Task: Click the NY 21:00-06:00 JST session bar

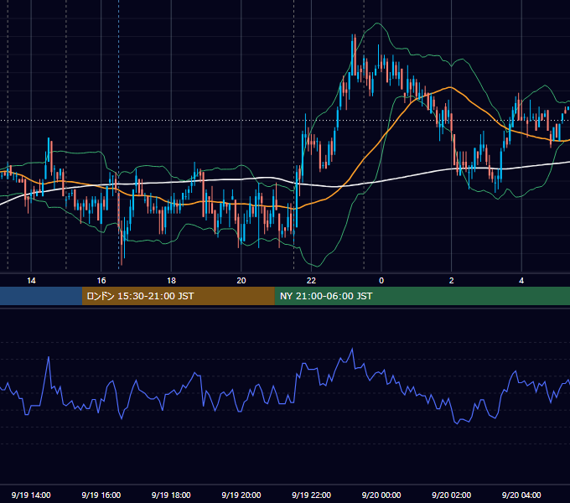Action: coord(422,296)
